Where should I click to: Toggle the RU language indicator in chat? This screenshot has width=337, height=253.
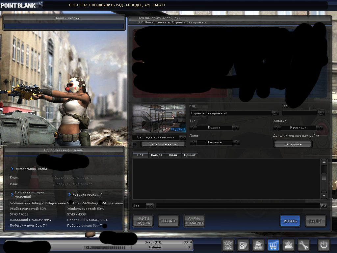pyautogui.click(x=323, y=206)
